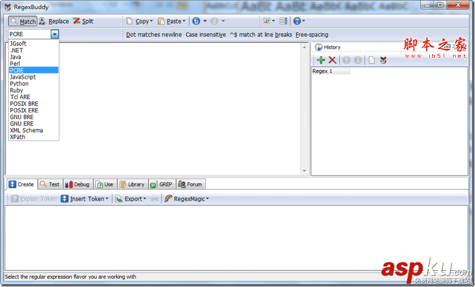Click the History panel clock icon

pos(318,47)
